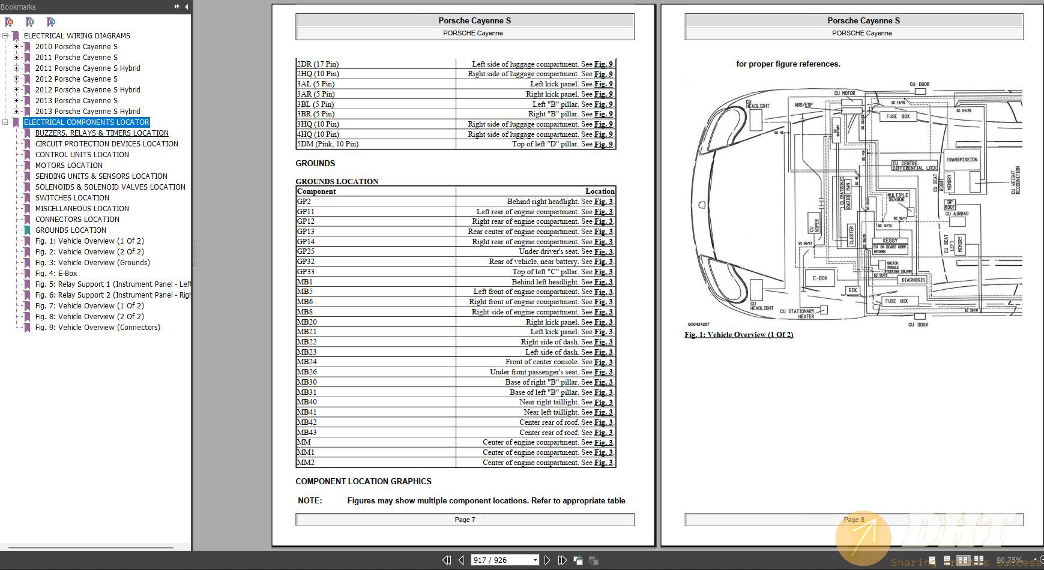
Task: Select the GP33 component cell
Action: coord(376,272)
